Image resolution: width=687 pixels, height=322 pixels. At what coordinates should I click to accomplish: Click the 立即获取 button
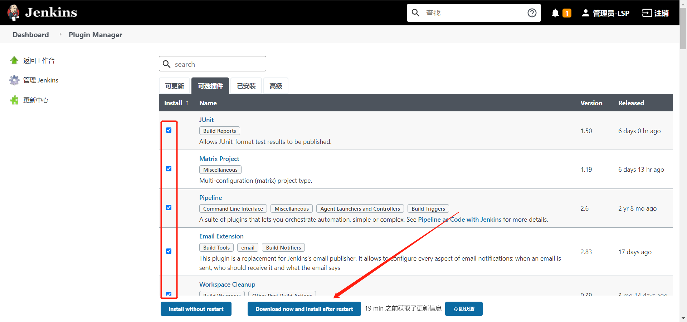[x=464, y=309]
